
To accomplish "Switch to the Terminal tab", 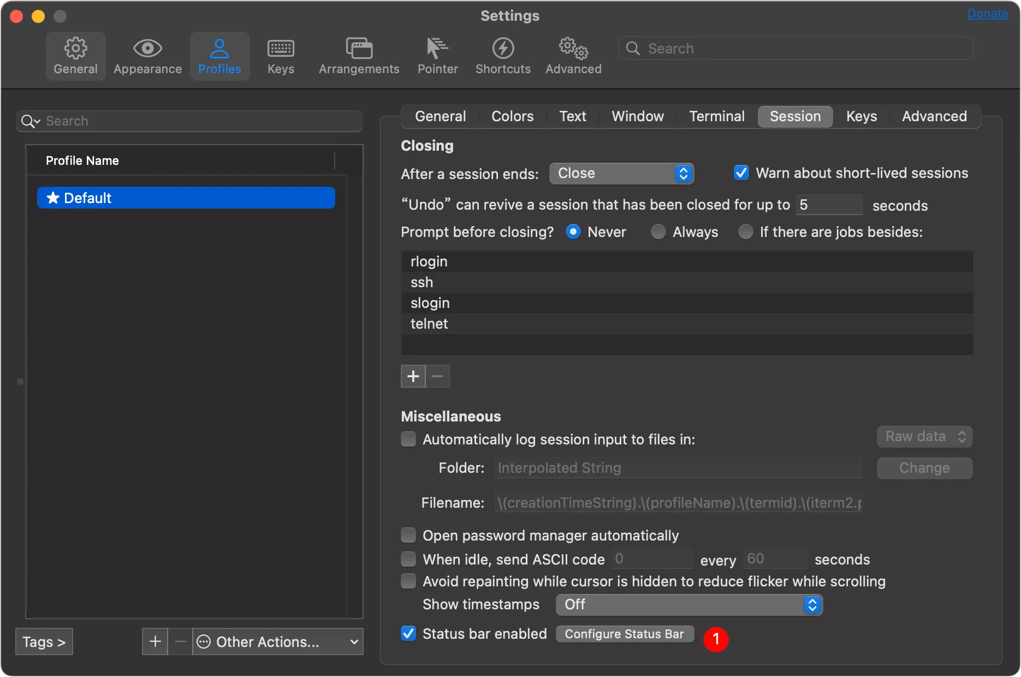I will click(716, 116).
